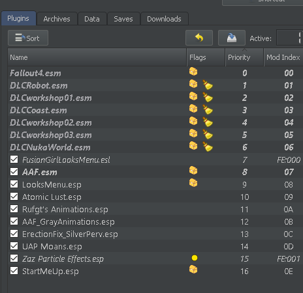
Task: Click mod index FE:000 cell
Action: tap(289, 160)
